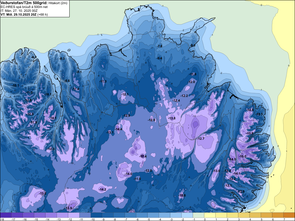Click legend swatch between -1 and 0
This screenshot has height=221, width=295.
(x=199, y=215)
